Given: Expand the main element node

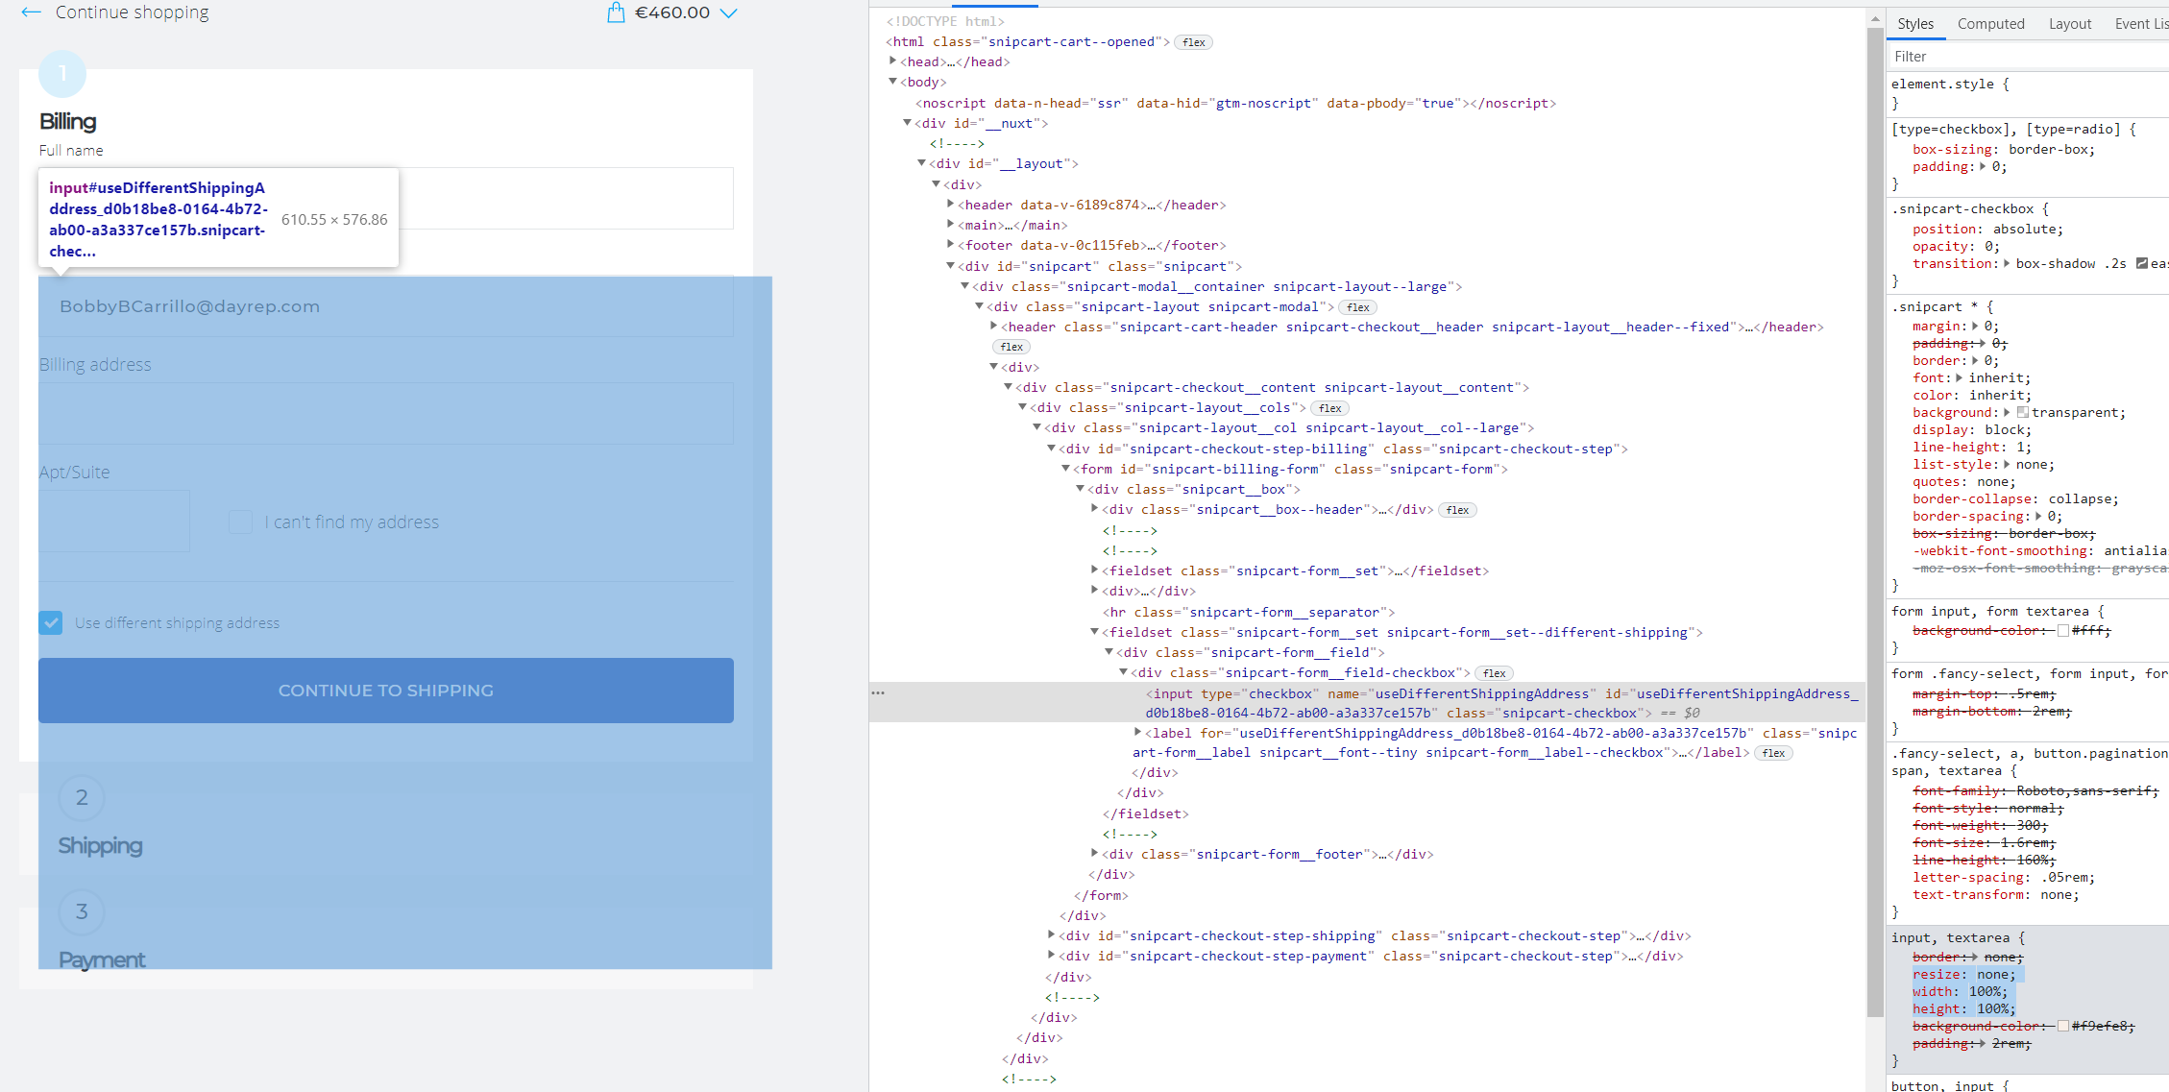Looking at the screenshot, I should [951, 225].
